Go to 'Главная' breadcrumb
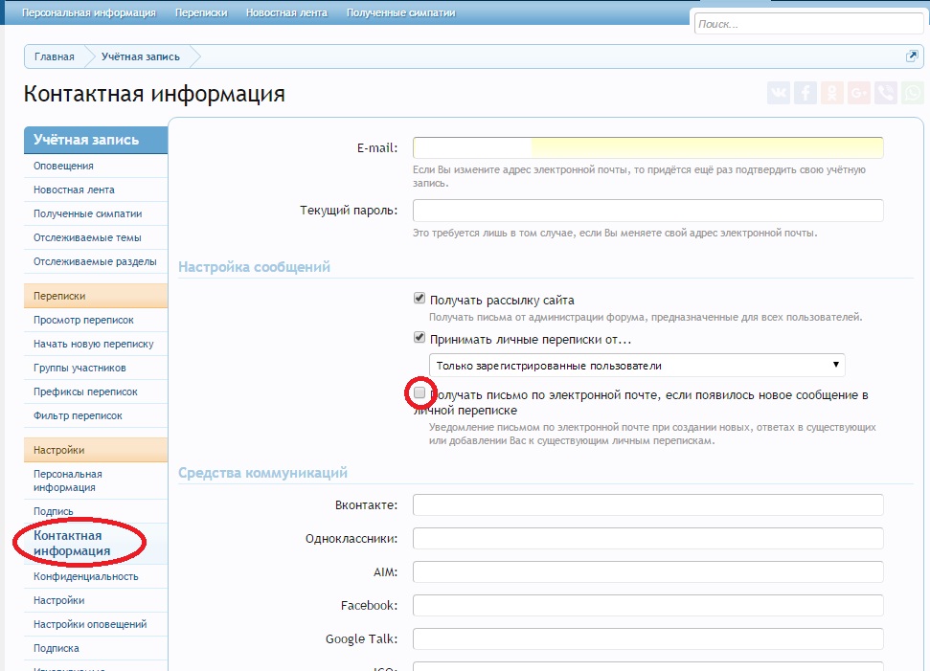The width and height of the screenshot is (930, 671). click(55, 56)
